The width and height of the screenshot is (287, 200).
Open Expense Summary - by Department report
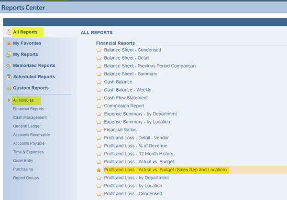[x=140, y=114]
